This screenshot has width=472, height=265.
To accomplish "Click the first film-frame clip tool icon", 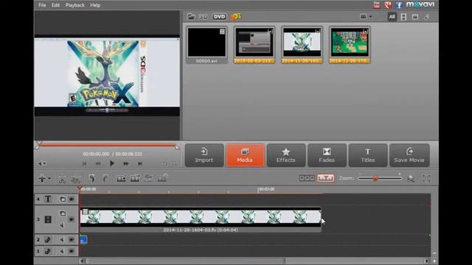I will (121, 179).
